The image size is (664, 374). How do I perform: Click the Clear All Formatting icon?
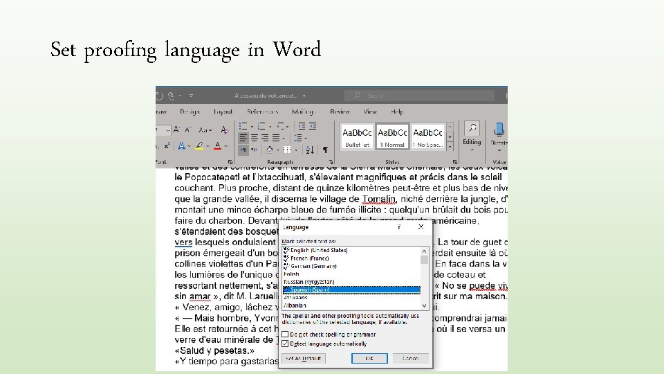pos(224,130)
